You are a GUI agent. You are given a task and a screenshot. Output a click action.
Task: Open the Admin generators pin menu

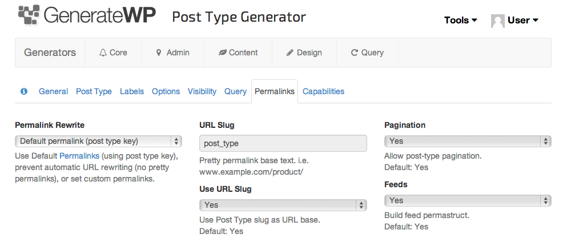(172, 53)
